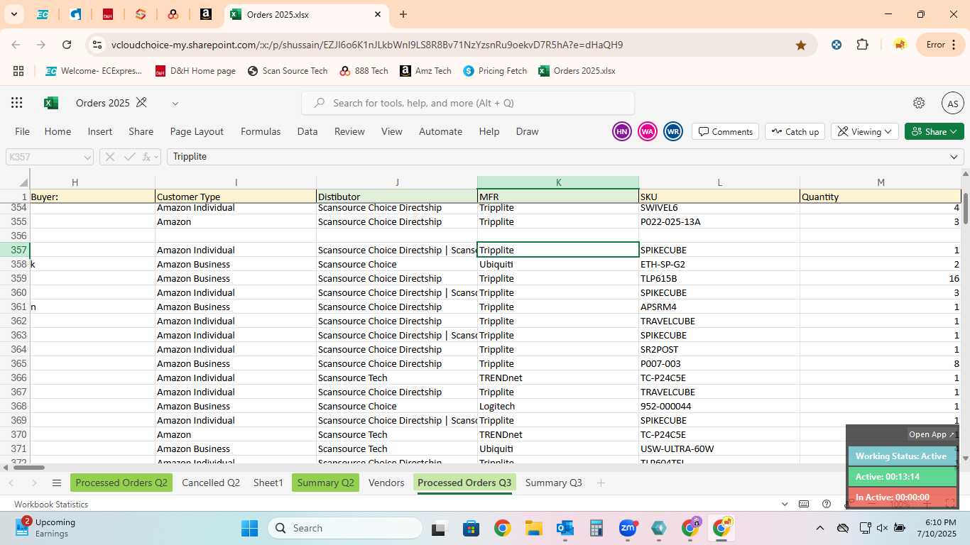970x545 pixels.
Task: Open the Amazon pinned browser tab
Action: [x=205, y=14]
